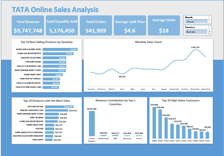Screen dimensions: 224x156
Task: Click the bar labeled 47,363
Action: tap(58, 54)
